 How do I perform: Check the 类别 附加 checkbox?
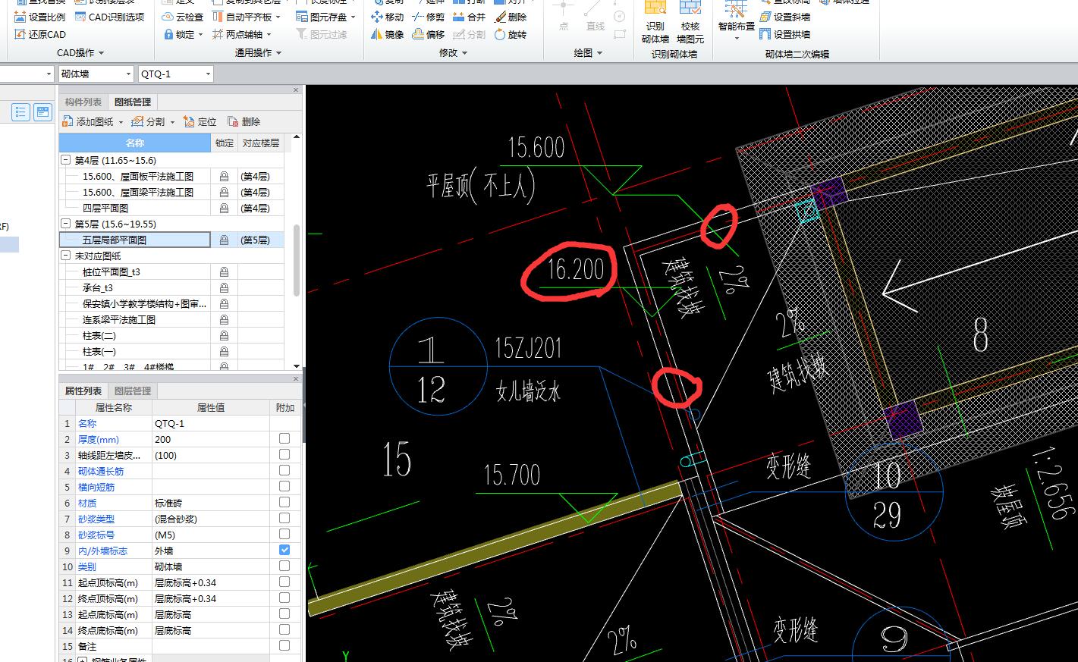tap(284, 566)
